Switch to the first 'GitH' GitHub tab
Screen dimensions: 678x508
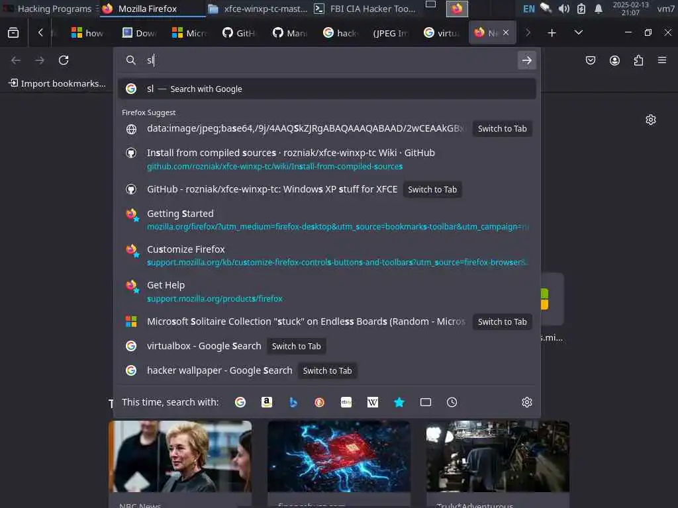239,33
